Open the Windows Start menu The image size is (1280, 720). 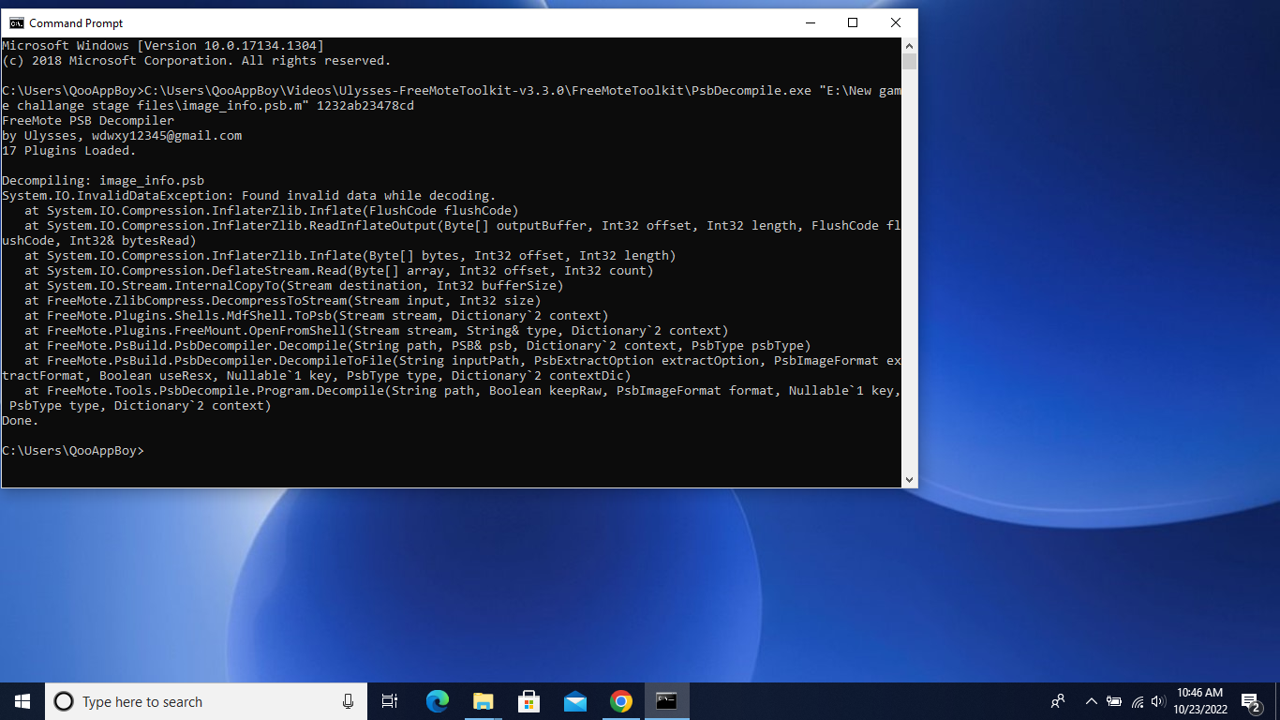click(22, 701)
